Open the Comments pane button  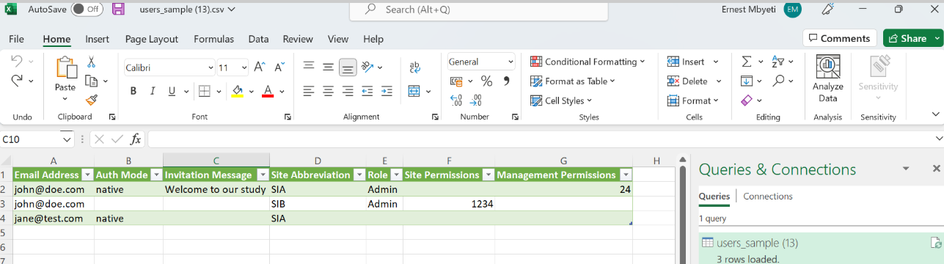tap(840, 38)
